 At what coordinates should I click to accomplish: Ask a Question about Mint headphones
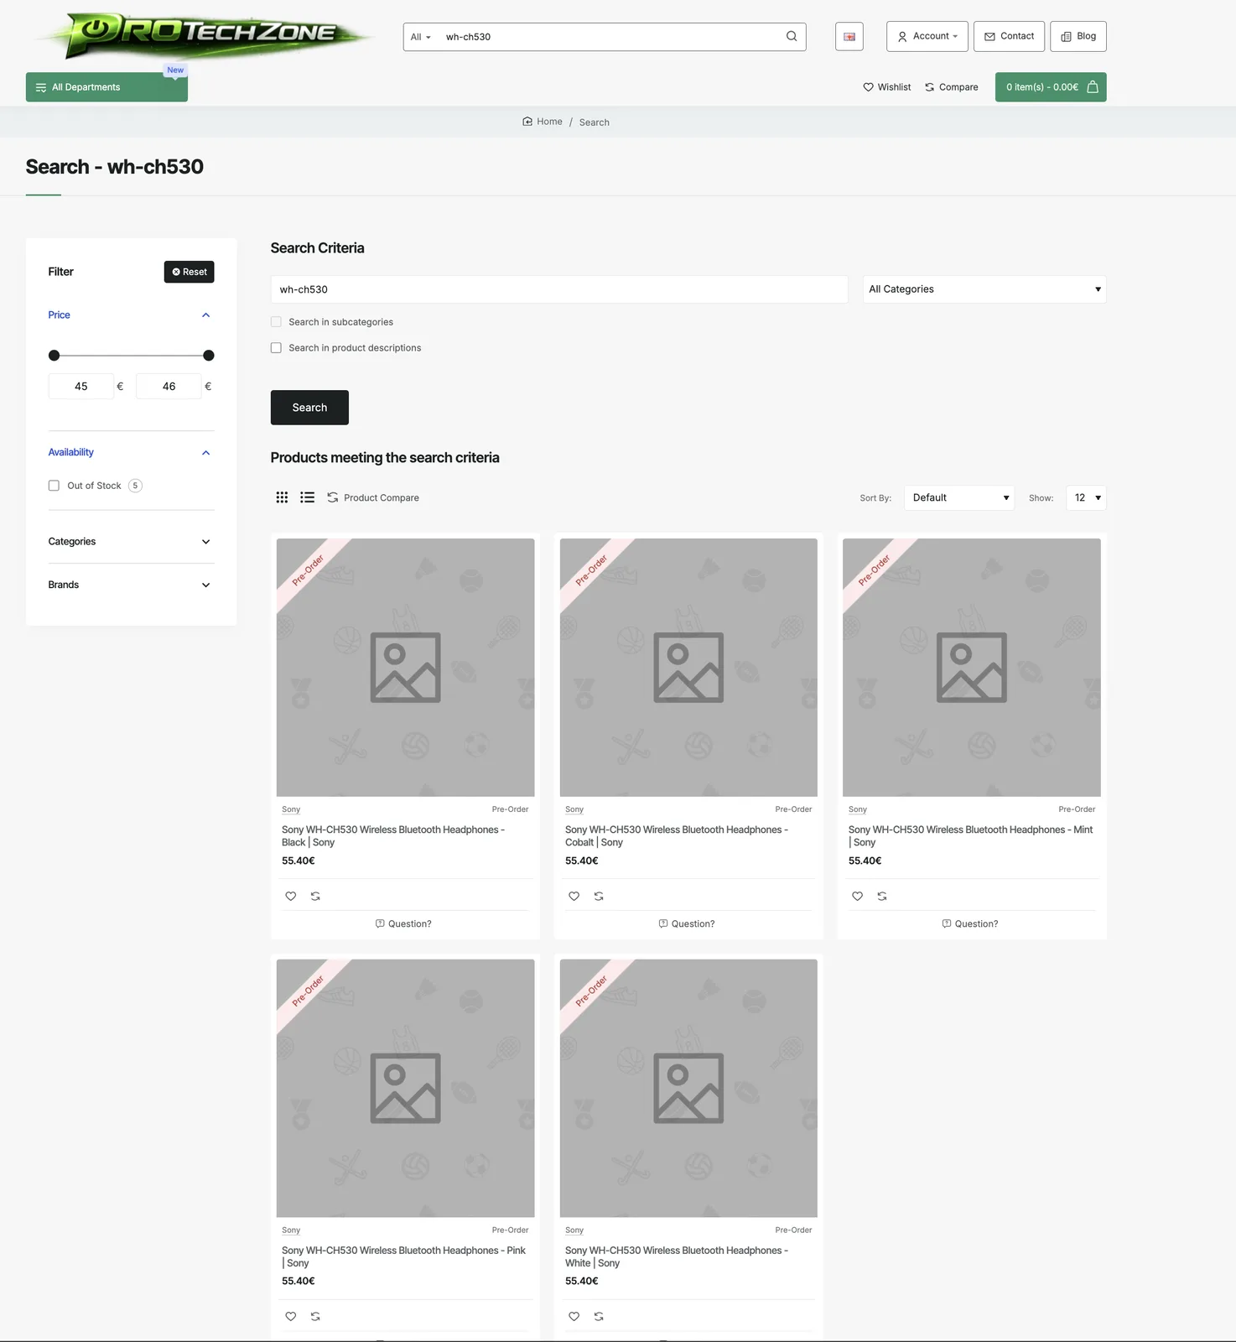click(970, 924)
